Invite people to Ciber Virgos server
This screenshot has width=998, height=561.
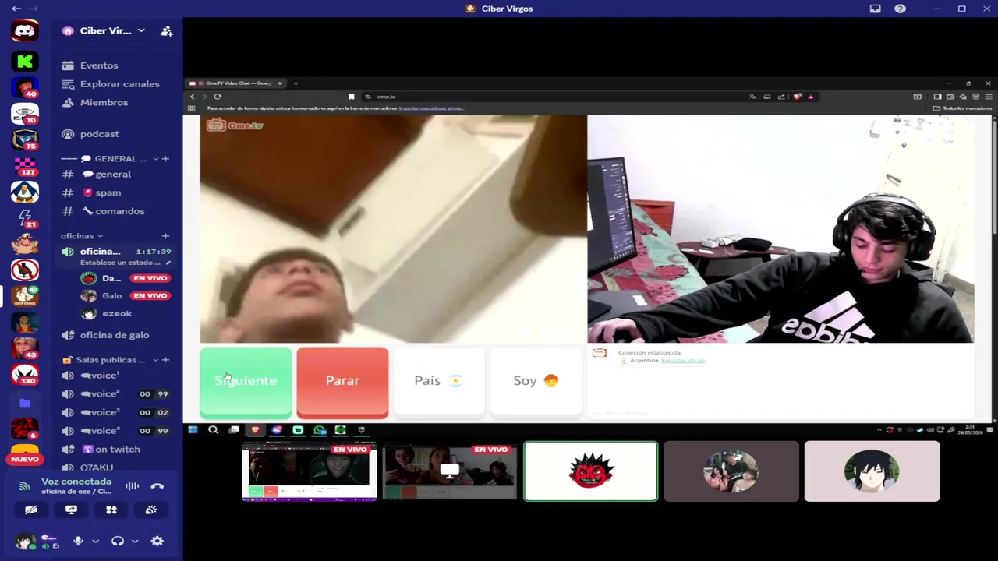[x=166, y=31]
